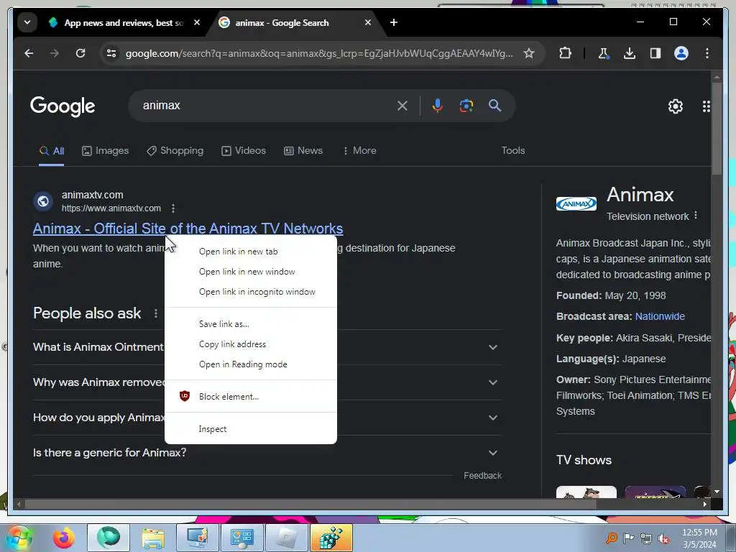Open Animax Official Site result link

(x=188, y=229)
